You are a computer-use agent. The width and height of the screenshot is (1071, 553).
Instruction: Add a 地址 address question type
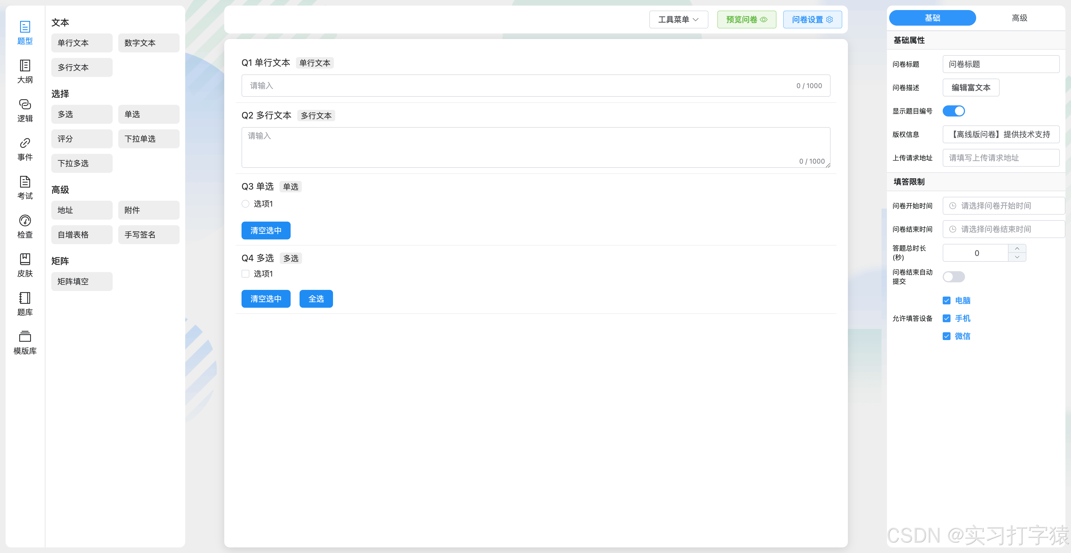pyautogui.click(x=82, y=210)
